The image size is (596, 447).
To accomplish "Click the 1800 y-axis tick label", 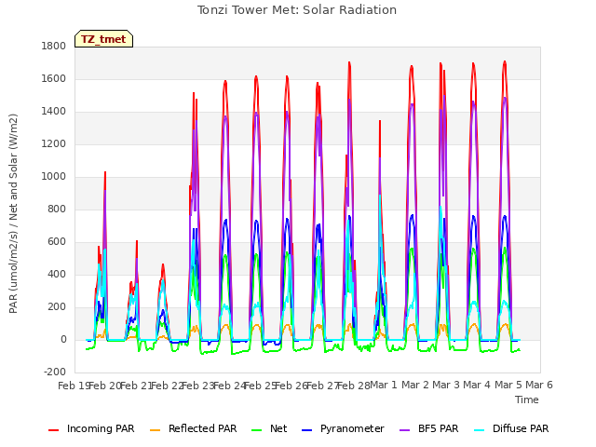I will (54, 46).
